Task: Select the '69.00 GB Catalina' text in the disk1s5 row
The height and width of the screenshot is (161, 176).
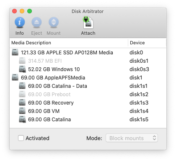Action: pos(49,120)
